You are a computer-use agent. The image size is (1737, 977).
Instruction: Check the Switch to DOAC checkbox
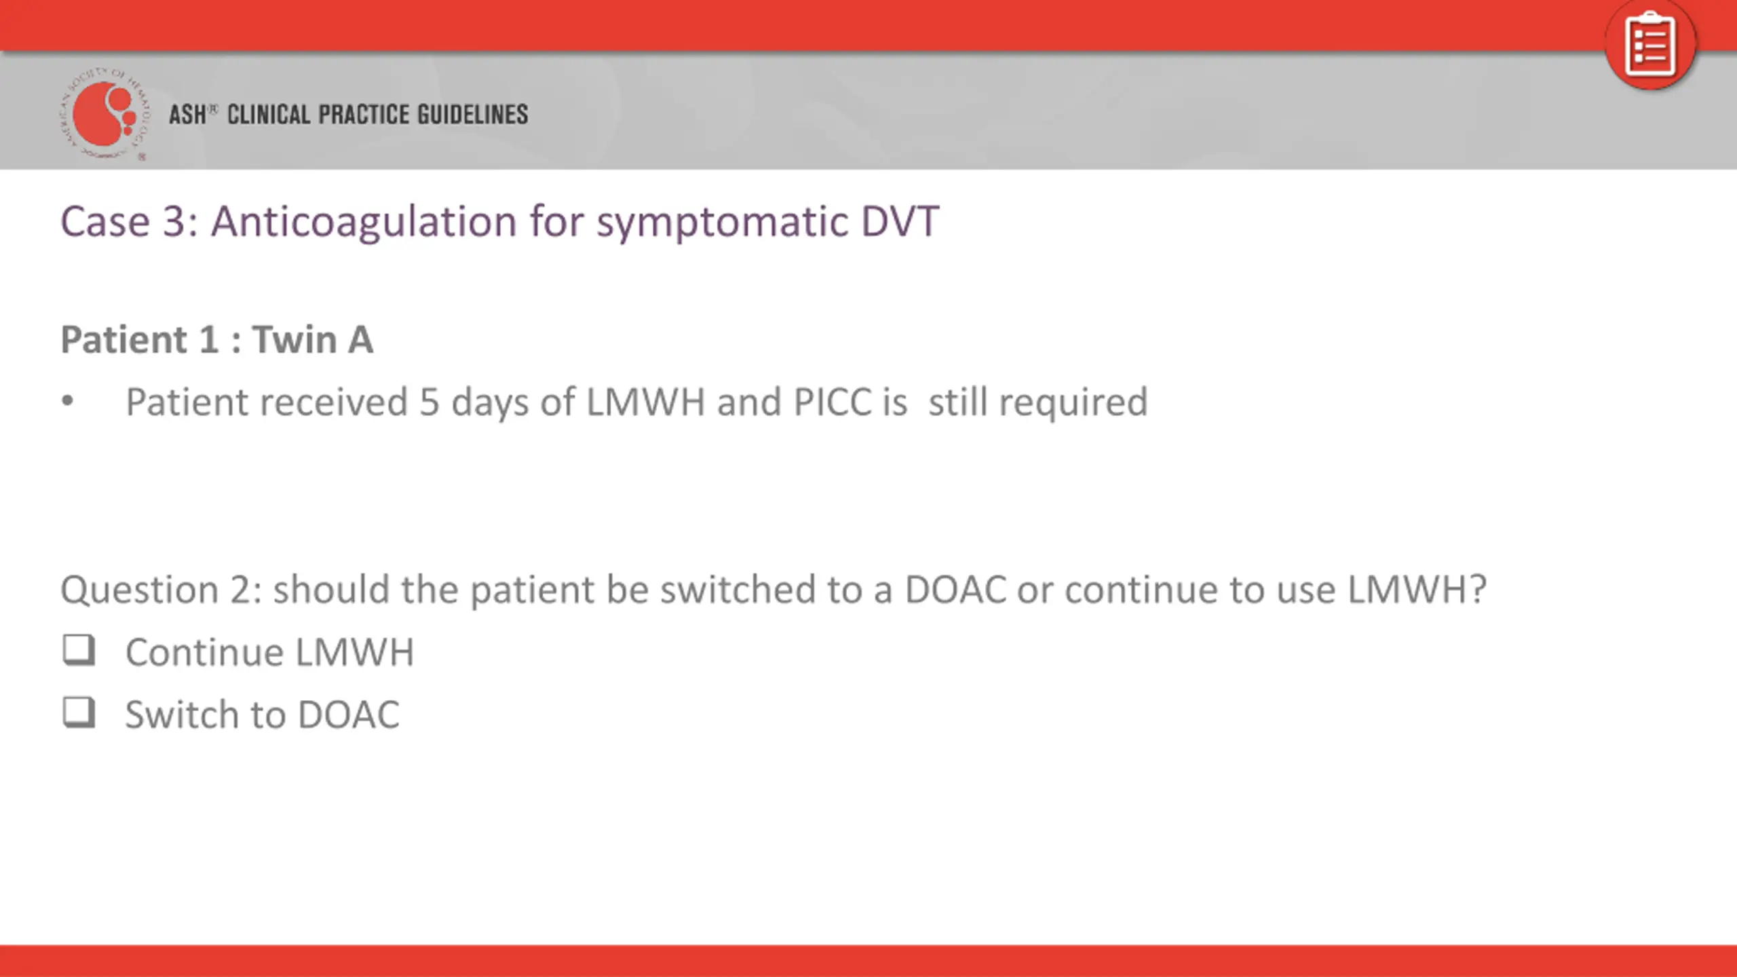tap(79, 713)
